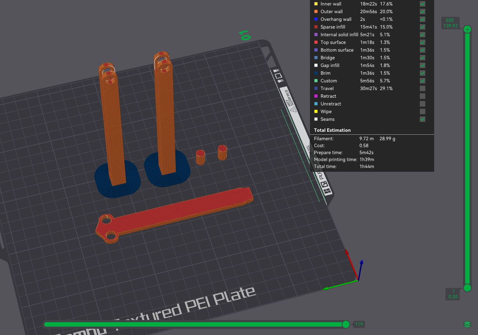The width and height of the screenshot is (478, 335).
Task: Turn on the Unretract checkbox
Action: tap(422, 104)
